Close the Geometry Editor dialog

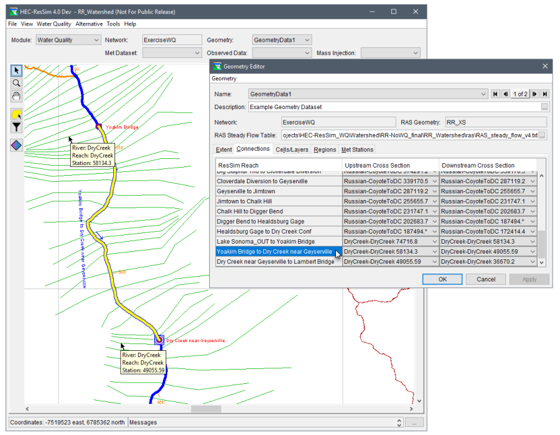click(x=545, y=66)
